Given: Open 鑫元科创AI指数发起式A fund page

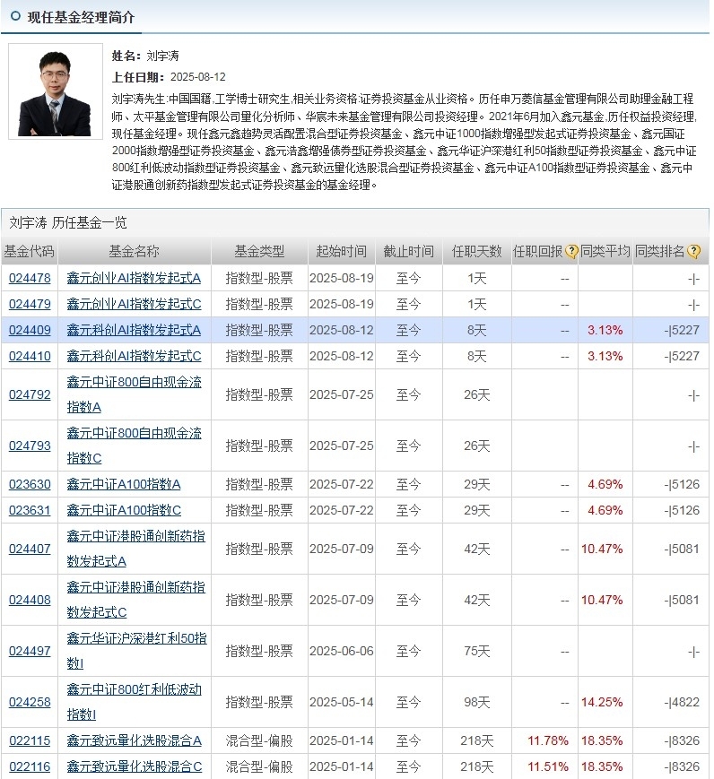Looking at the screenshot, I should pyautogui.click(x=134, y=330).
